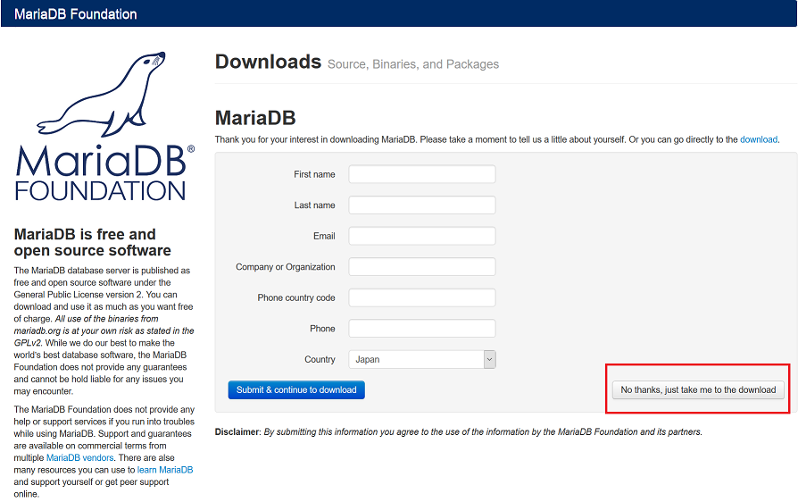Submit form with Submit & continue to download

[296, 390]
